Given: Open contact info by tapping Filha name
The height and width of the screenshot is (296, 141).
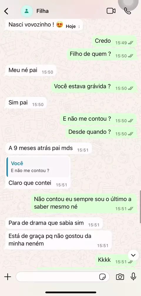Looking at the screenshot, I should pos(43,11).
